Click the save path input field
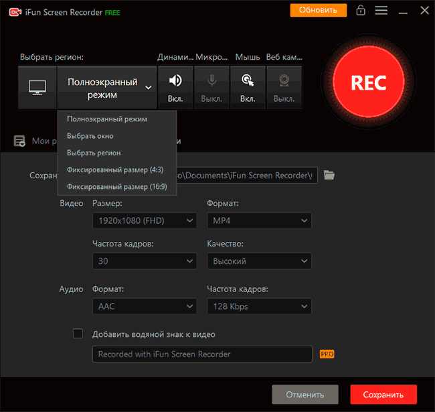 click(x=247, y=175)
